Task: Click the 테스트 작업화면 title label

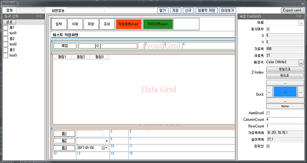Action: 65,35
